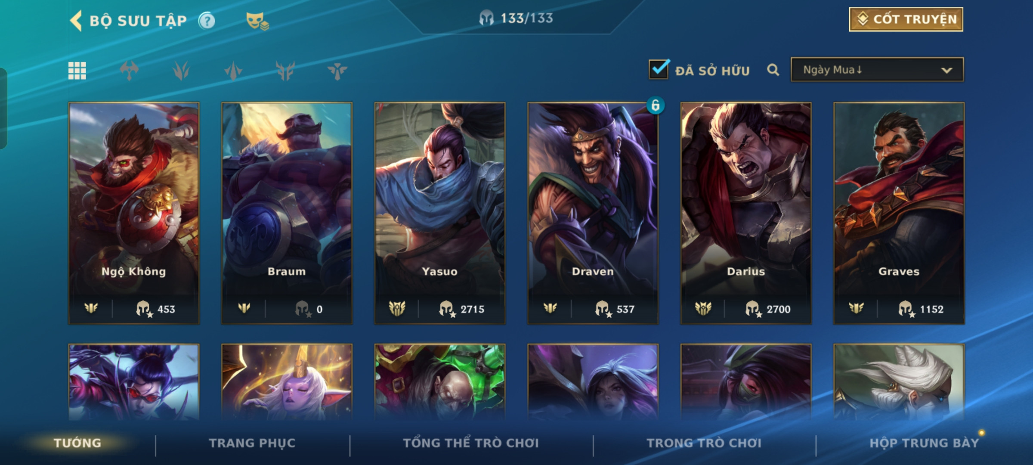Select the Graves champion card

tap(899, 213)
